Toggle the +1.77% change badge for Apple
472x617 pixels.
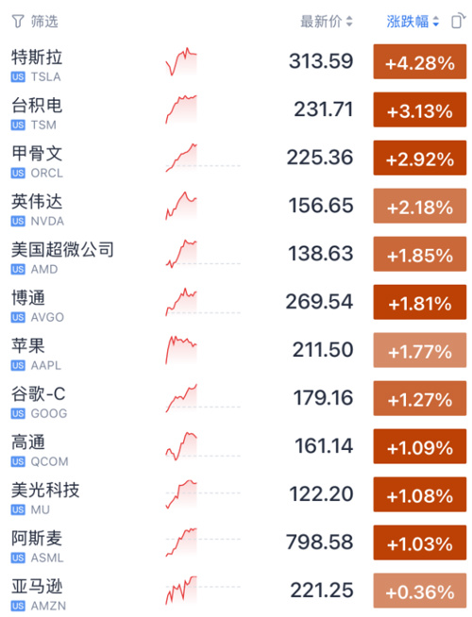pyautogui.click(x=420, y=350)
